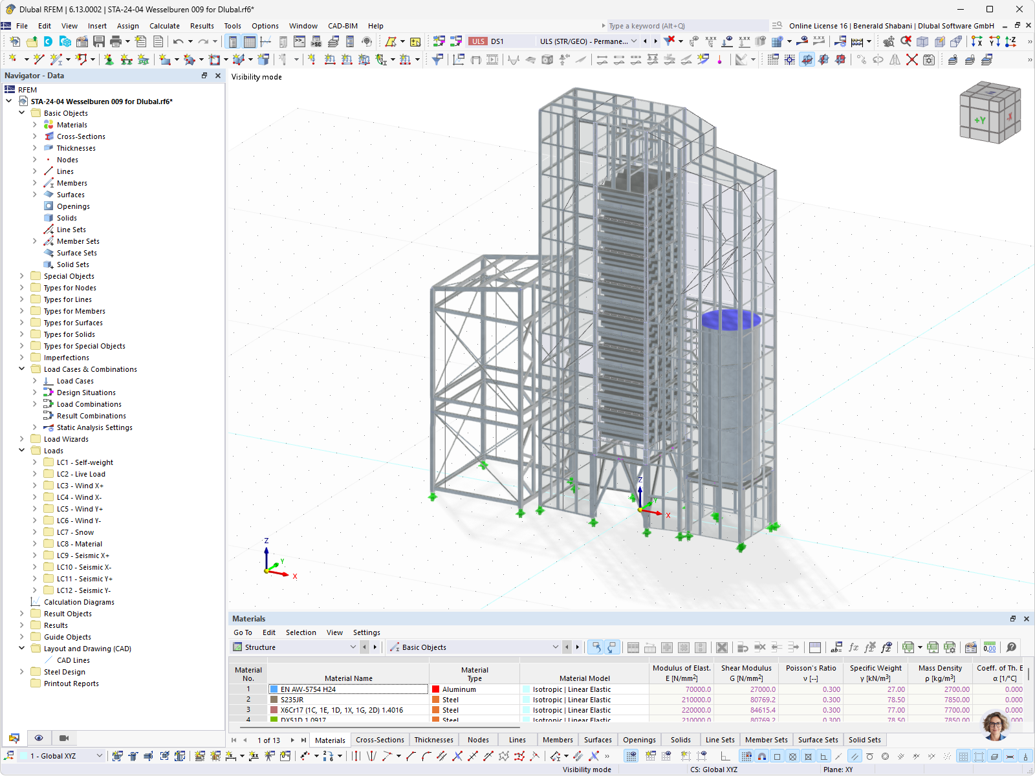Viewport: 1035px width, 776px height.
Task: Activate the ULS design situation icon
Action: (x=477, y=41)
